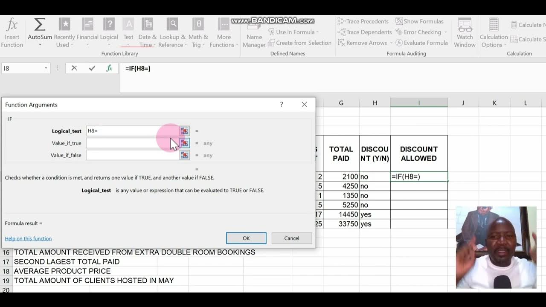
Task: Click the Value_if_true input field
Action: 133,143
